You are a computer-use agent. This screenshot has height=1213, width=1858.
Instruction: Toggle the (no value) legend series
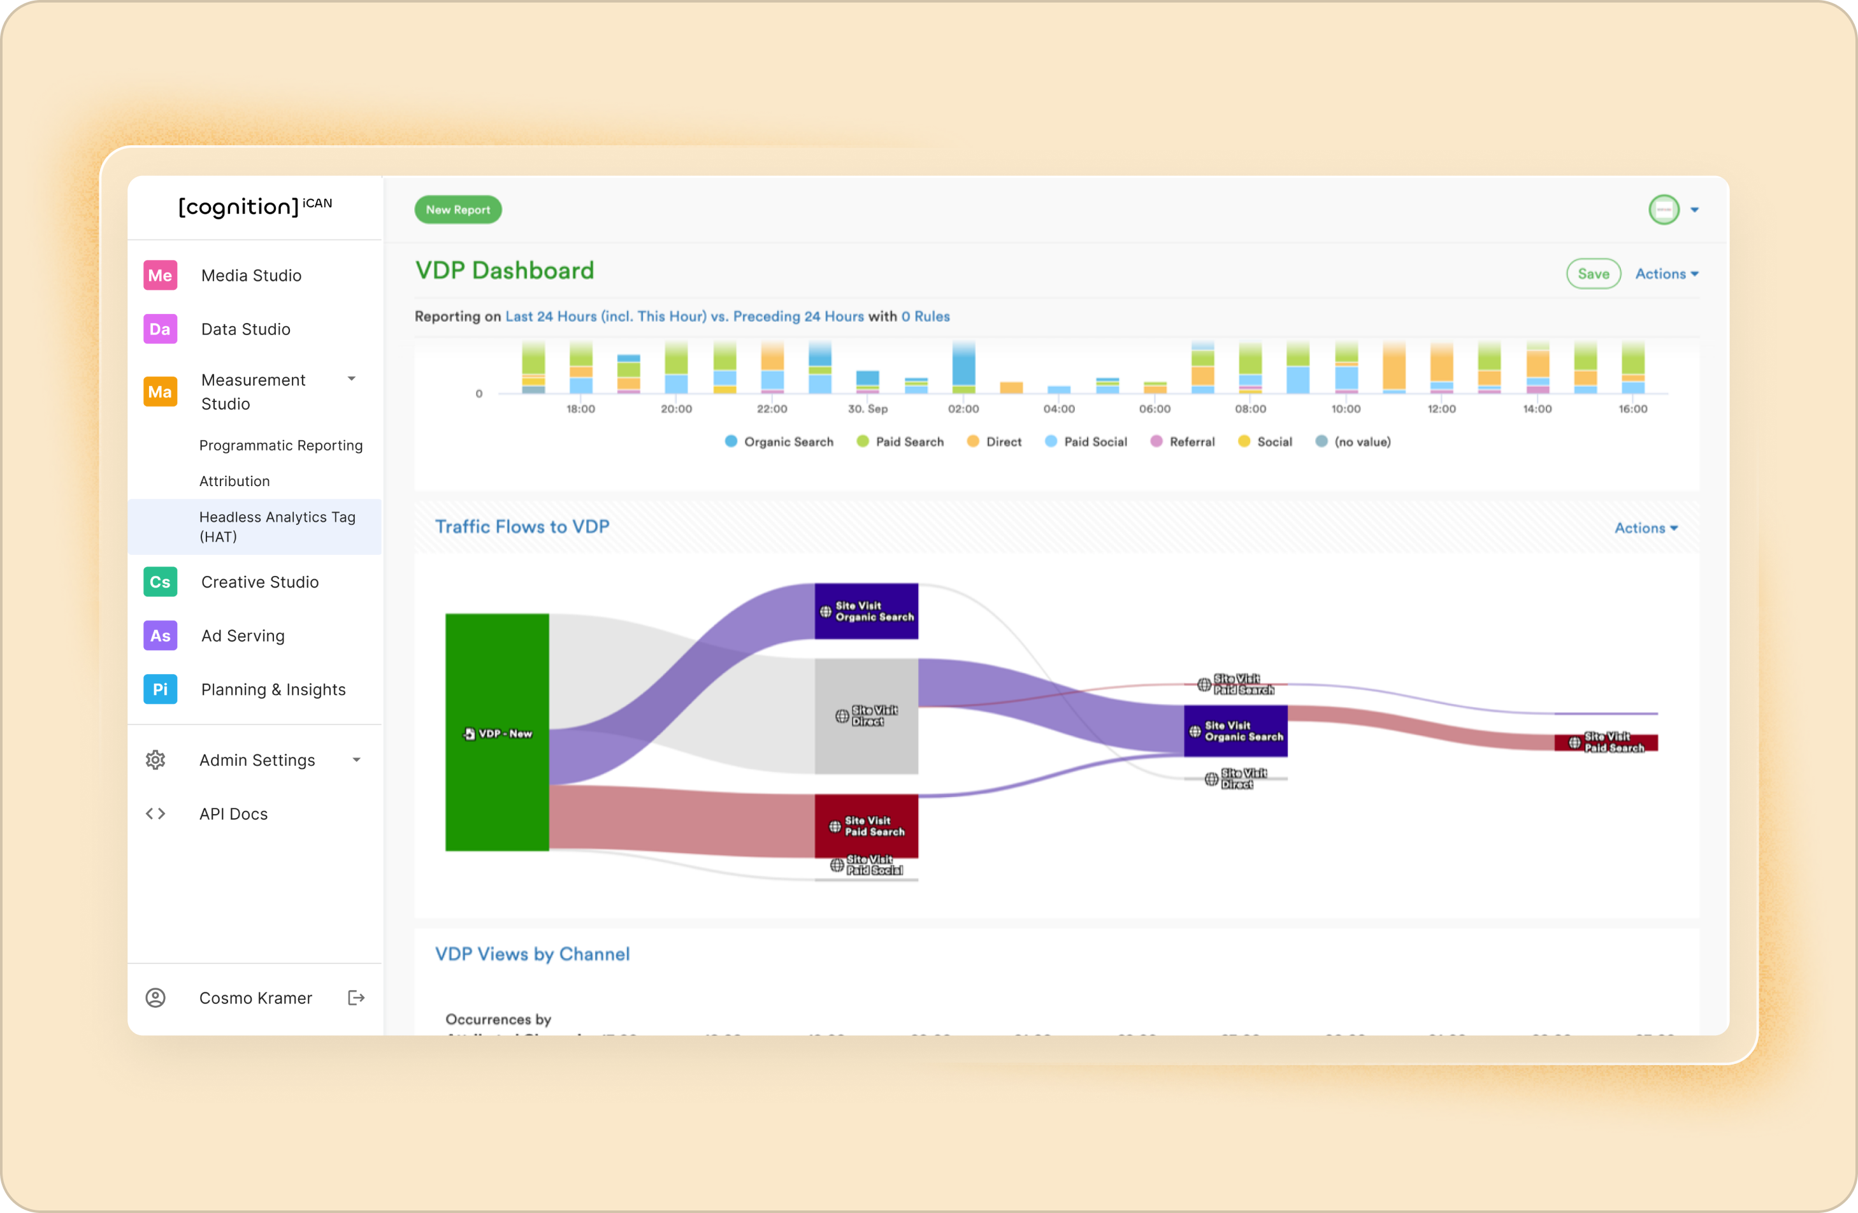[1353, 441]
